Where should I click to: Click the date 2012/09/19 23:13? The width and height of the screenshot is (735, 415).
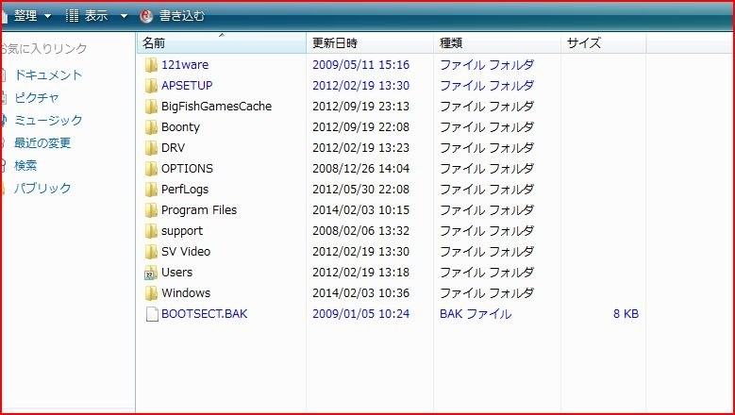pyautogui.click(x=361, y=107)
